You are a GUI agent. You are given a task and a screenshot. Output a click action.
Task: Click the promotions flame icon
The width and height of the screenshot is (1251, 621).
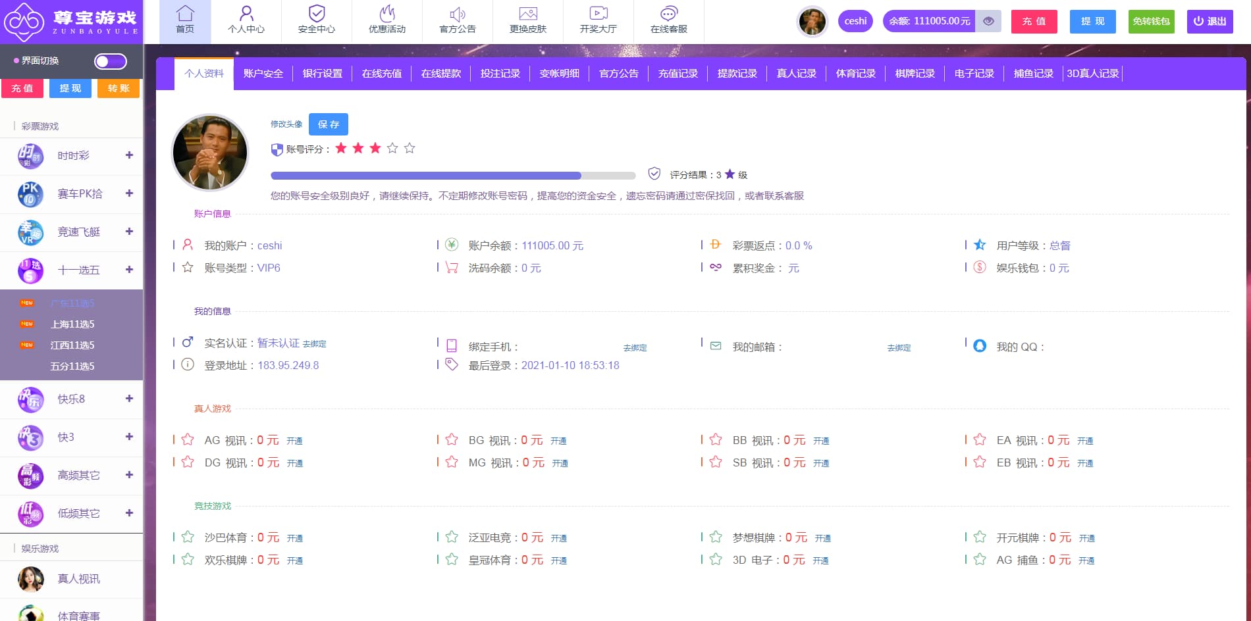(x=387, y=14)
